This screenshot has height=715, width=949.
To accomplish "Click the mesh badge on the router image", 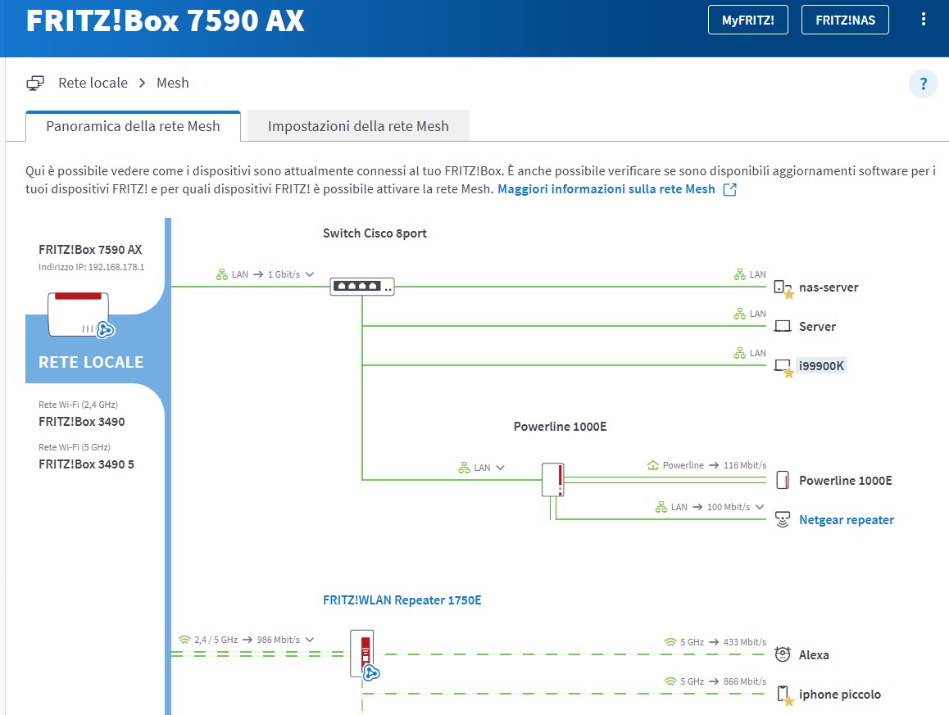I will click(106, 330).
